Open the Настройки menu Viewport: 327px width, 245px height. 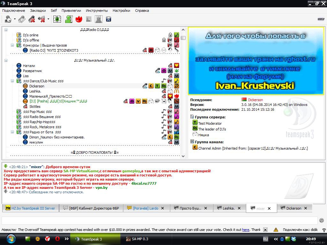tap(121, 11)
